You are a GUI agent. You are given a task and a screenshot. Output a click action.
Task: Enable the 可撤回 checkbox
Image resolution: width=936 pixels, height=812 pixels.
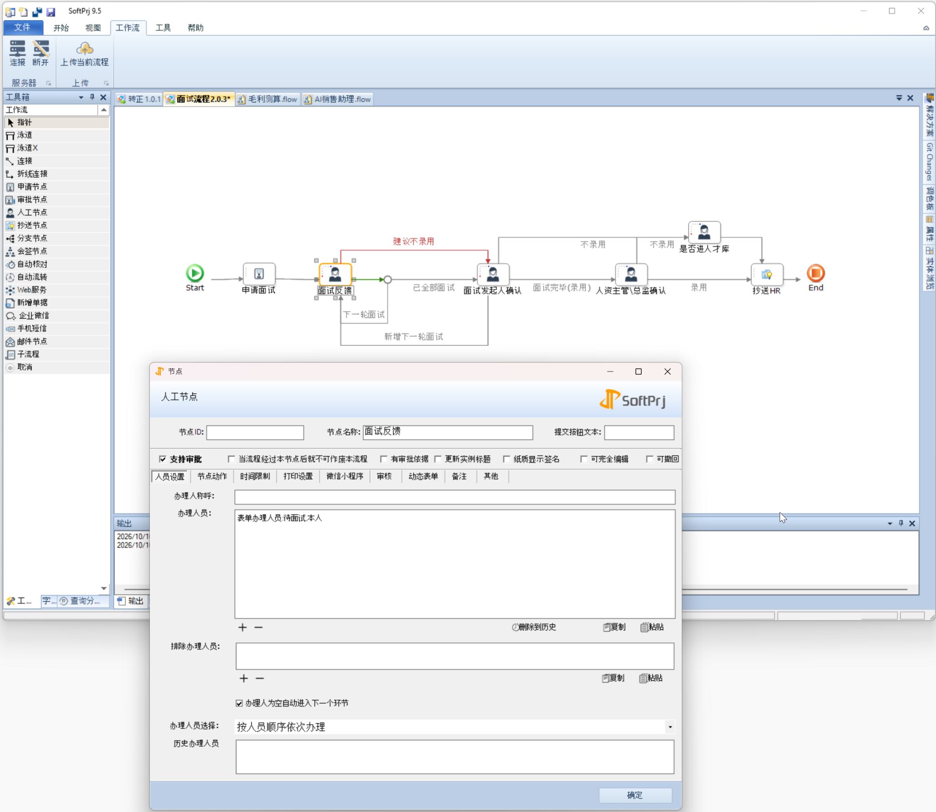[x=650, y=459]
